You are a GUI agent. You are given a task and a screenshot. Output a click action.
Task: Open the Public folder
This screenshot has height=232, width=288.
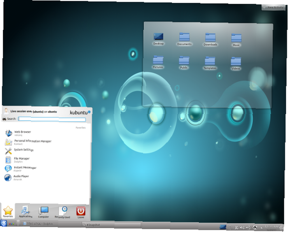point(184,62)
